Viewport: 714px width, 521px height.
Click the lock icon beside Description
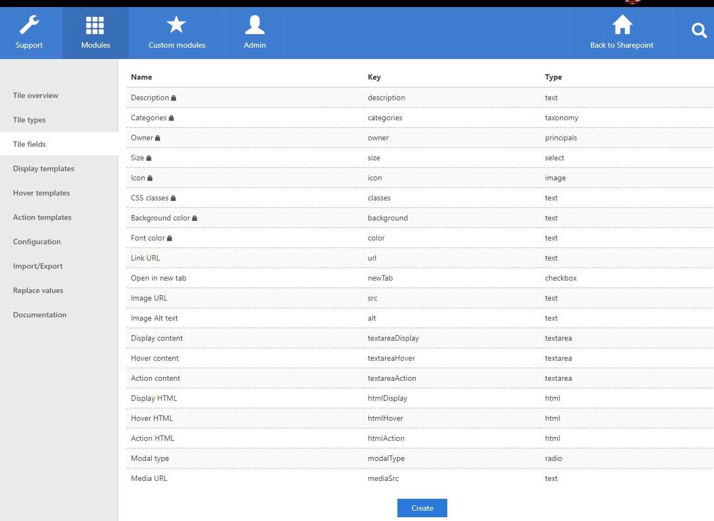click(x=173, y=98)
